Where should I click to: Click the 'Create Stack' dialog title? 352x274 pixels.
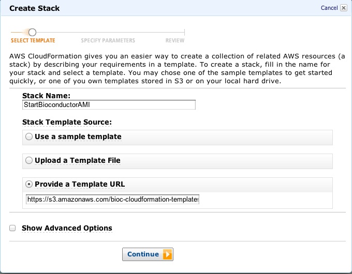point(35,8)
